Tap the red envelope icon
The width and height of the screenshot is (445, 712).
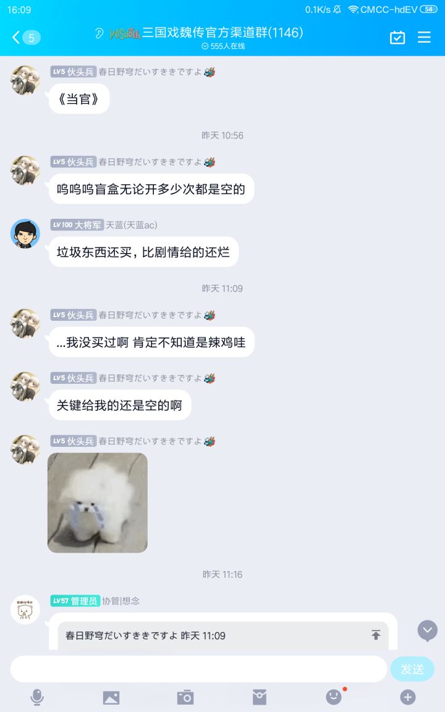(x=260, y=697)
